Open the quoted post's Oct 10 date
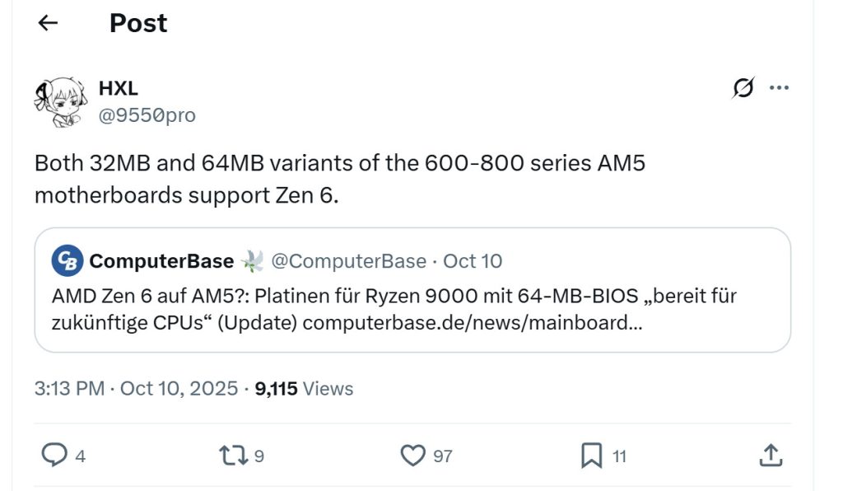This screenshot has width=843, height=491. click(473, 261)
